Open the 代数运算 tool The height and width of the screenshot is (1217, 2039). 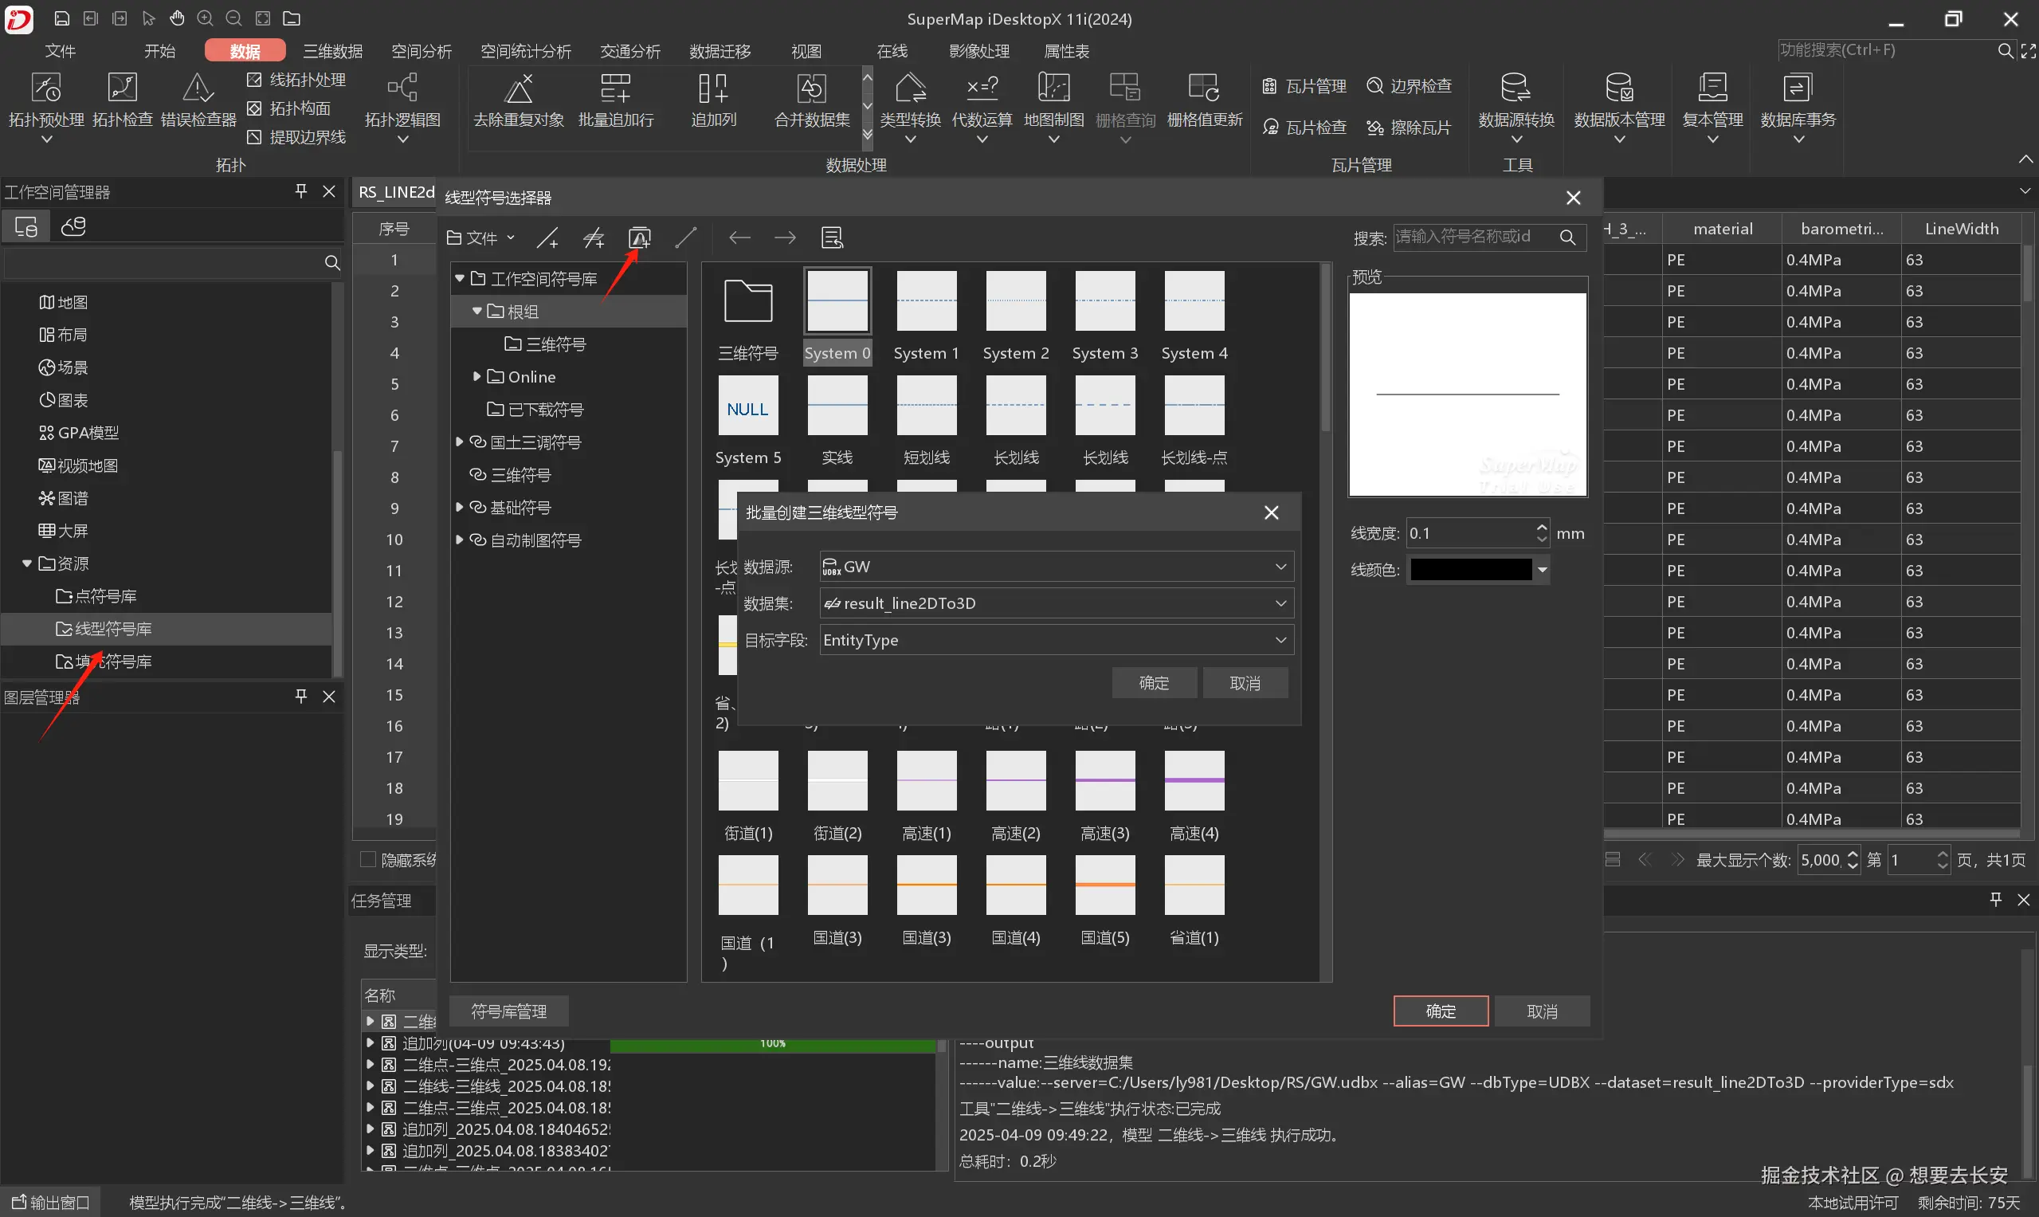coord(982,107)
